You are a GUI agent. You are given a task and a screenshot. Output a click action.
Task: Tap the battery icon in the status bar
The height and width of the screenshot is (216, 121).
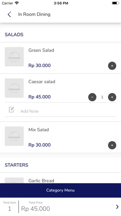click(x=115, y=3)
